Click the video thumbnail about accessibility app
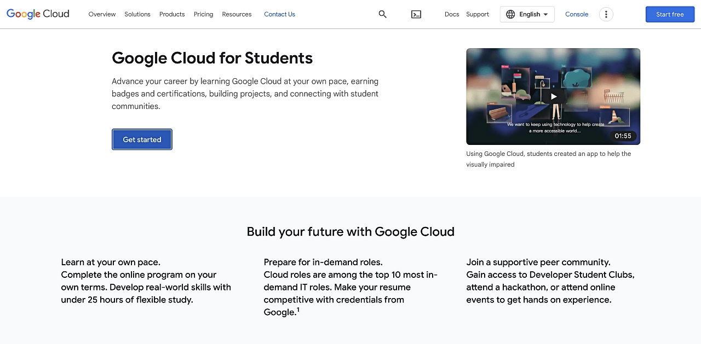Image resolution: width=701 pixels, height=344 pixels. [x=553, y=96]
